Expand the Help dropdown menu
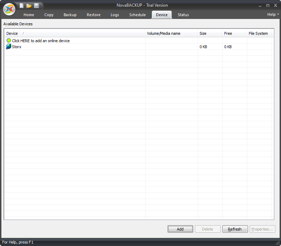The image size is (281, 246). (x=273, y=14)
